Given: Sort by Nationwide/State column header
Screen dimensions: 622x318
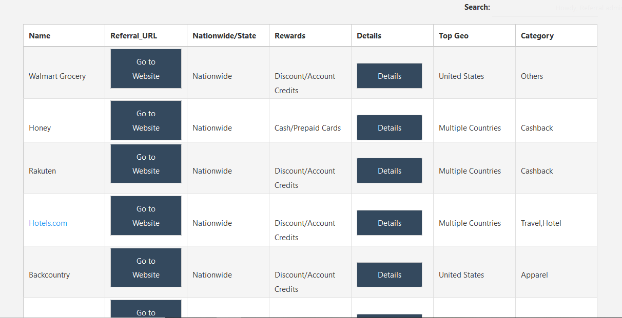Looking at the screenshot, I should (x=228, y=36).
